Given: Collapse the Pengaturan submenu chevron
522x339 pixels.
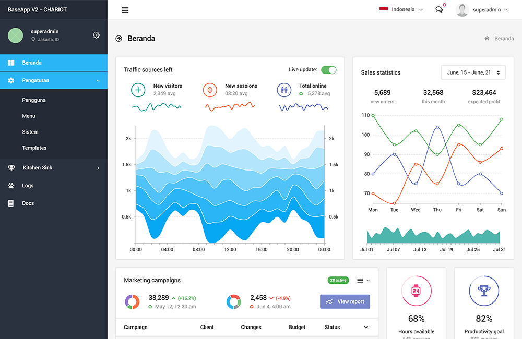Looking at the screenshot, I should 98,80.
